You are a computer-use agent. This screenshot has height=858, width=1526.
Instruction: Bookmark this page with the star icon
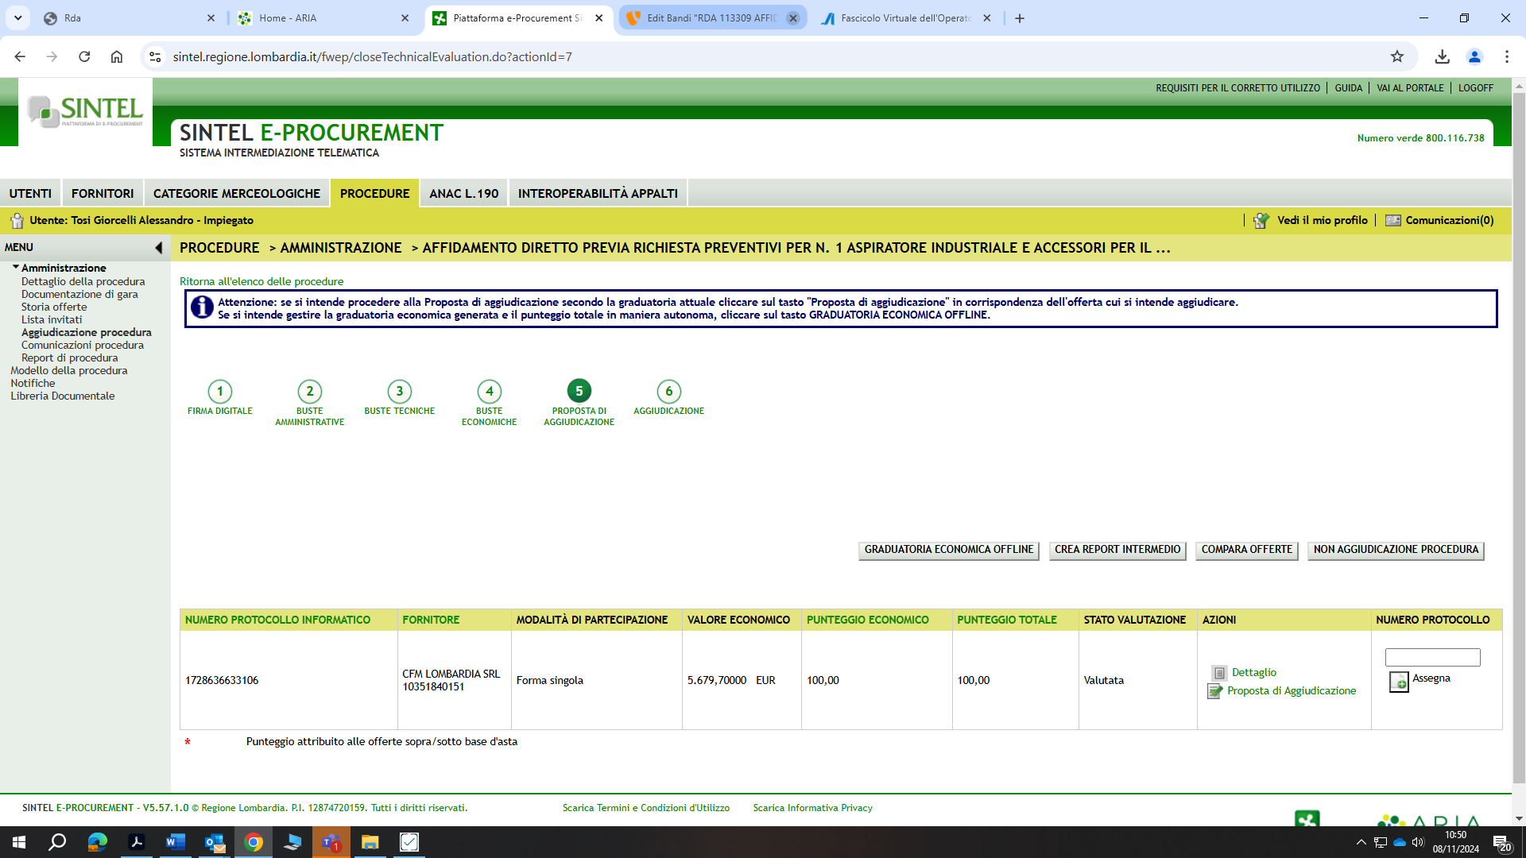click(1397, 56)
